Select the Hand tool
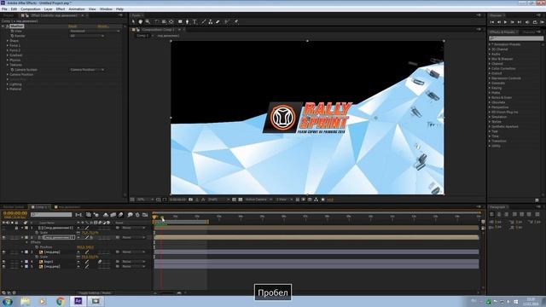Viewport: 546px width, 307px height. (140, 21)
